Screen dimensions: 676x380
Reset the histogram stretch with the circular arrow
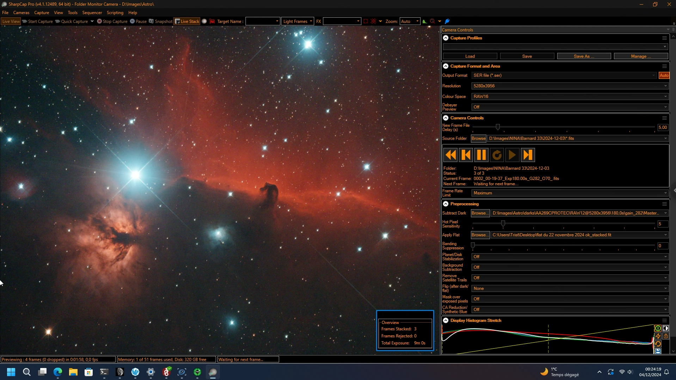pos(658,344)
